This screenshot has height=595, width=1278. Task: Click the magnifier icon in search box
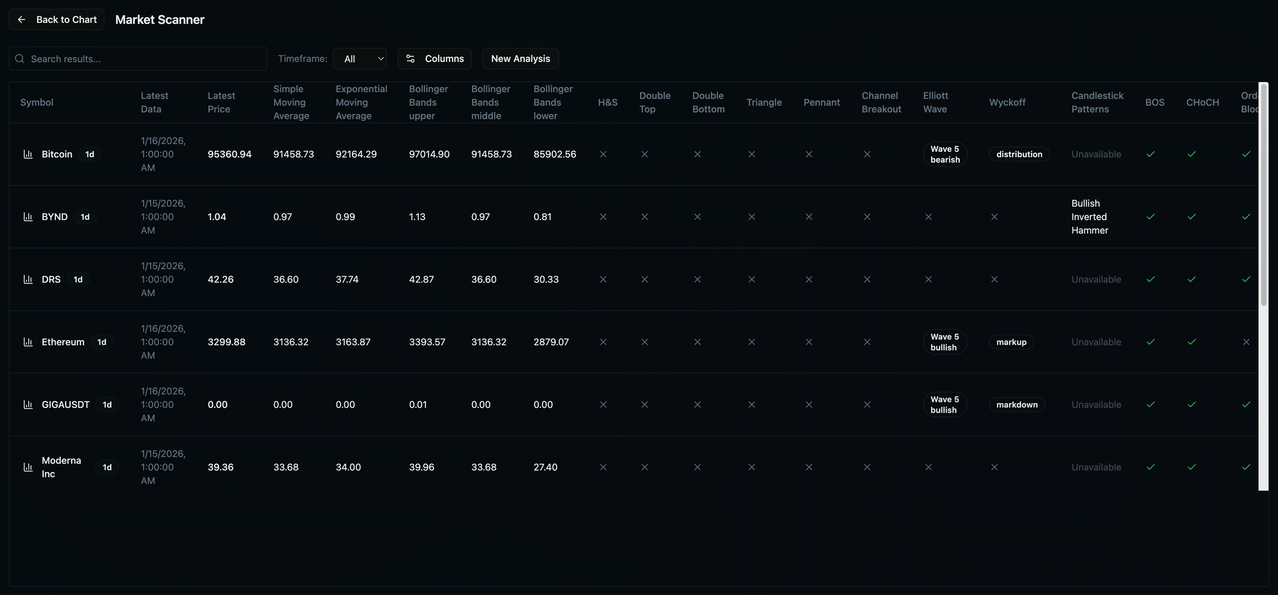[20, 59]
